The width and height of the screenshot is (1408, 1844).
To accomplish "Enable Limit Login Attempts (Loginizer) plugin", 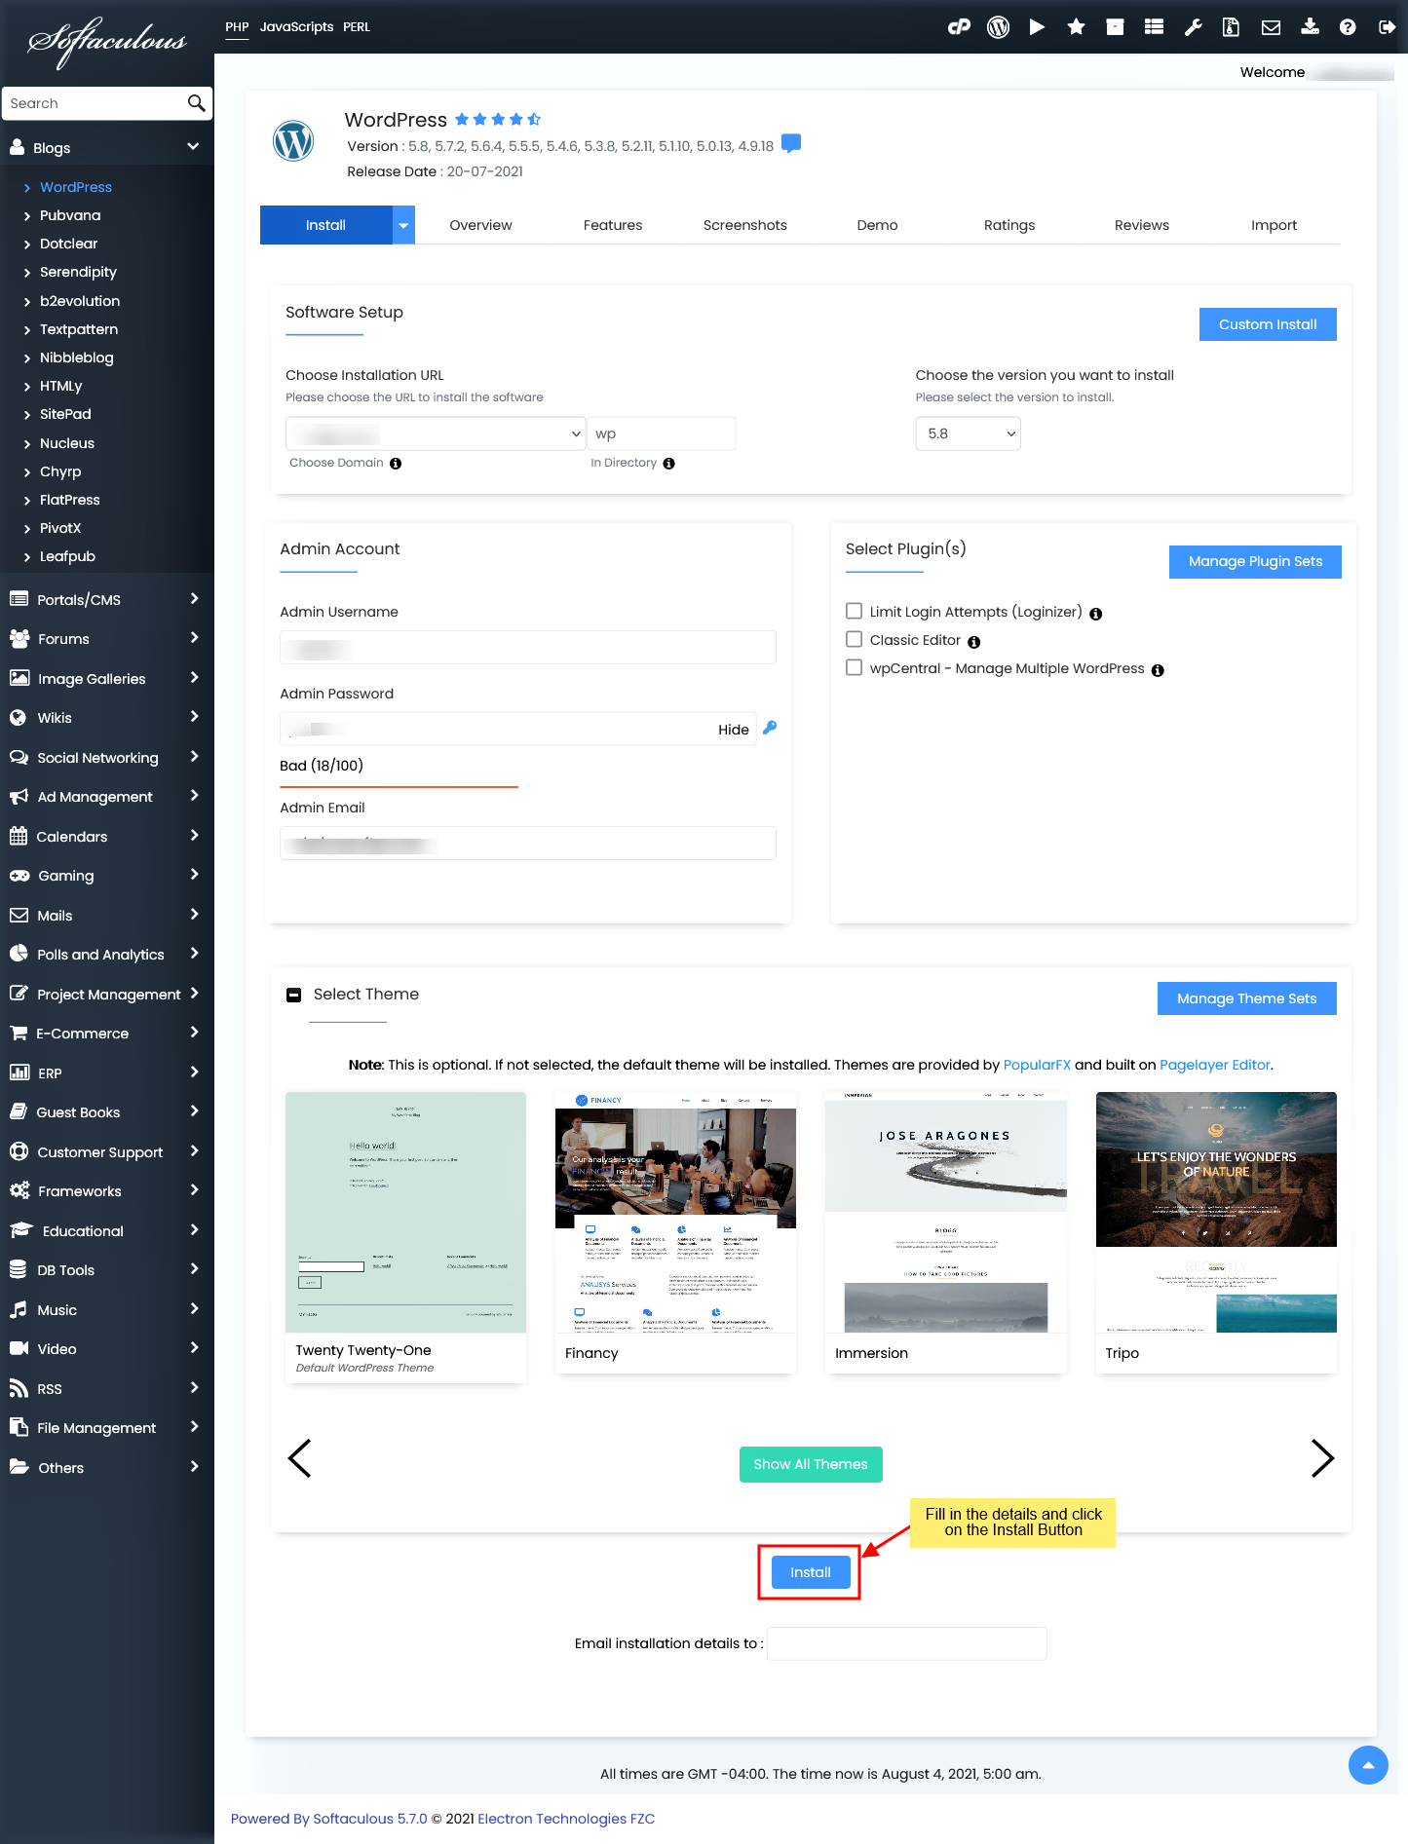I will 854,611.
